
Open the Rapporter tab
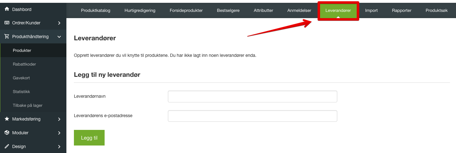(402, 10)
